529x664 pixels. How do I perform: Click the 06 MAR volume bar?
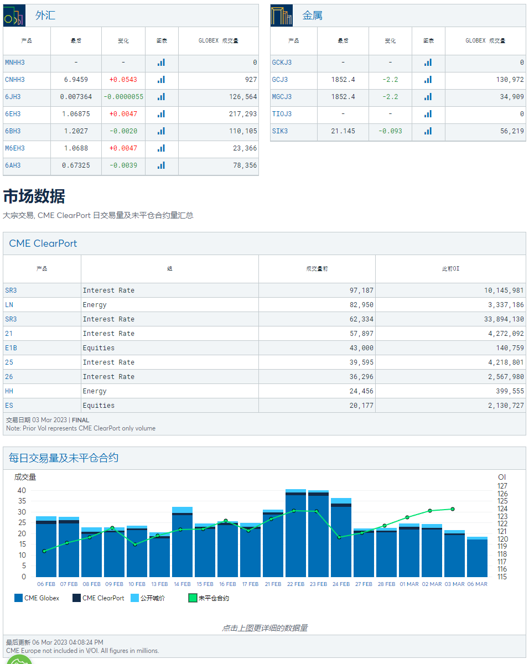pos(477,557)
